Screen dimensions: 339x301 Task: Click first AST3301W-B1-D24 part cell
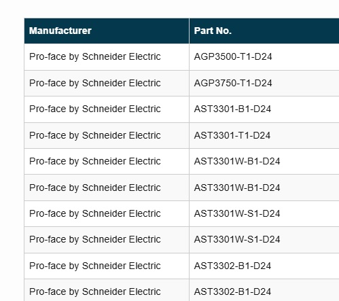click(x=264, y=161)
